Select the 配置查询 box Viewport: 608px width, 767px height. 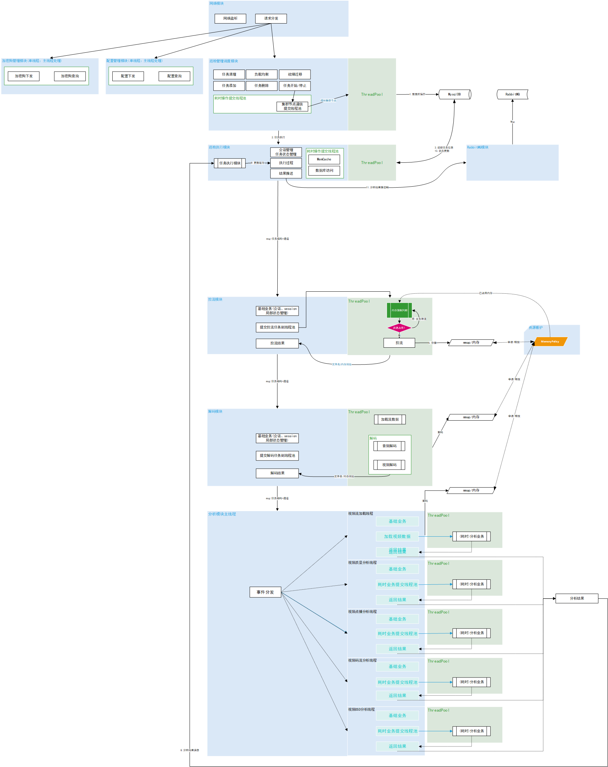[174, 76]
